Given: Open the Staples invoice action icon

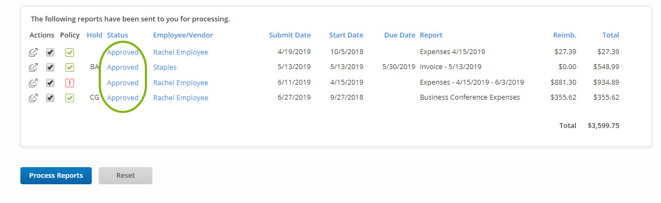Looking at the screenshot, I should (x=33, y=67).
